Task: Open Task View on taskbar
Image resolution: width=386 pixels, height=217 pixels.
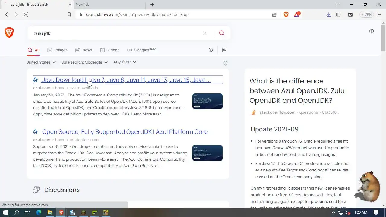Action: click(x=27, y=212)
